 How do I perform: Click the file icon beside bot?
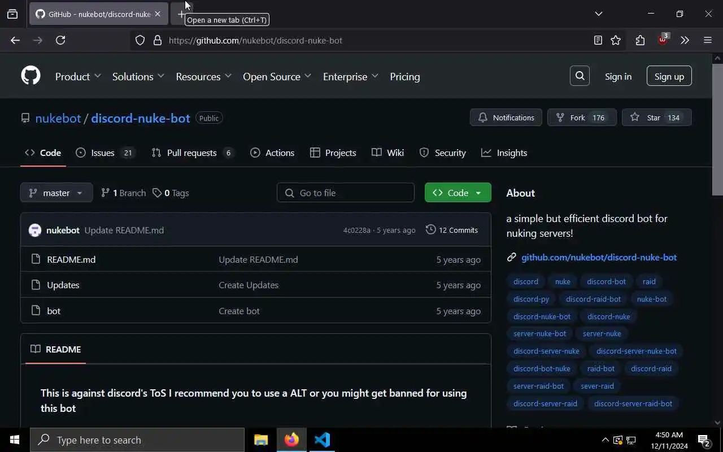click(36, 311)
